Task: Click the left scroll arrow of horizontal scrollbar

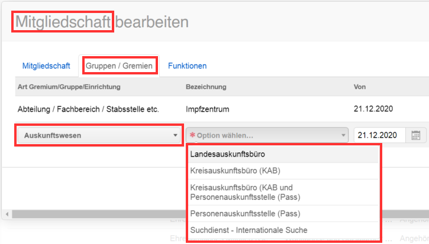Action: 7,214
